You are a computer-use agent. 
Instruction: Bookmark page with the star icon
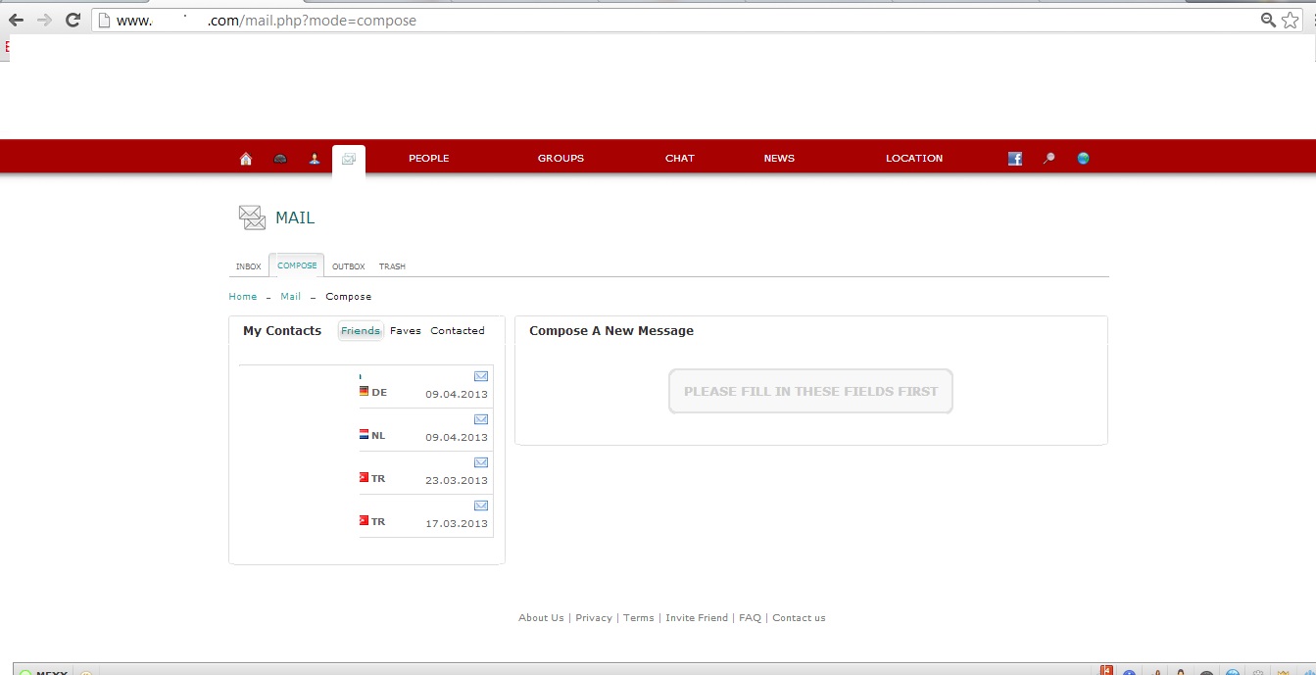tap(1291, 20)
